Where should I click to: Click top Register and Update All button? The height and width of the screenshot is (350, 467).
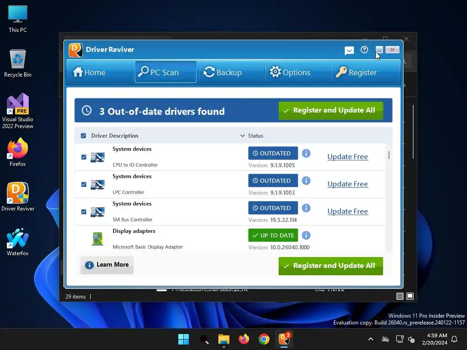tap(331, 110)
